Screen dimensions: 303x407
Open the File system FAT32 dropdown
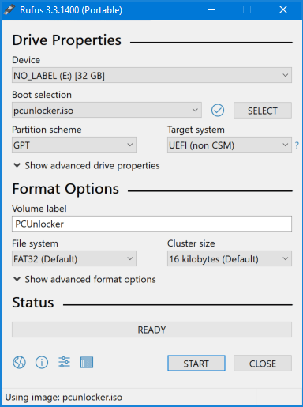[74, 258]
